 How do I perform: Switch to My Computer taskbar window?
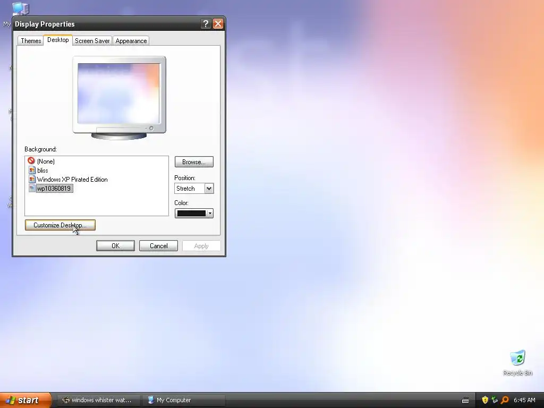pos(183,400)
